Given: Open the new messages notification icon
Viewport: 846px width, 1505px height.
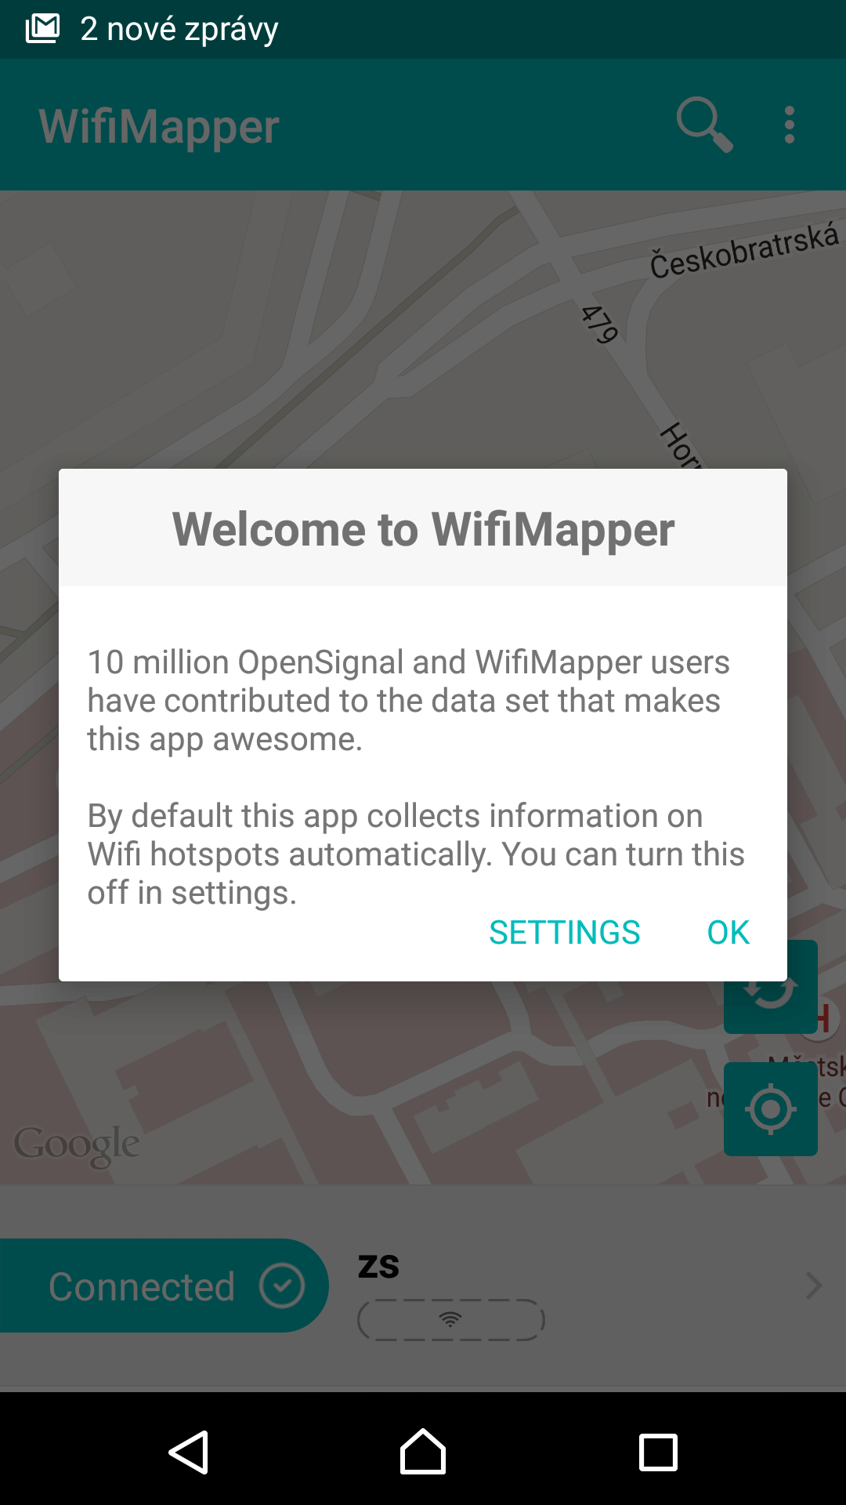Looking at the screenshot, I should pos(42,29).
